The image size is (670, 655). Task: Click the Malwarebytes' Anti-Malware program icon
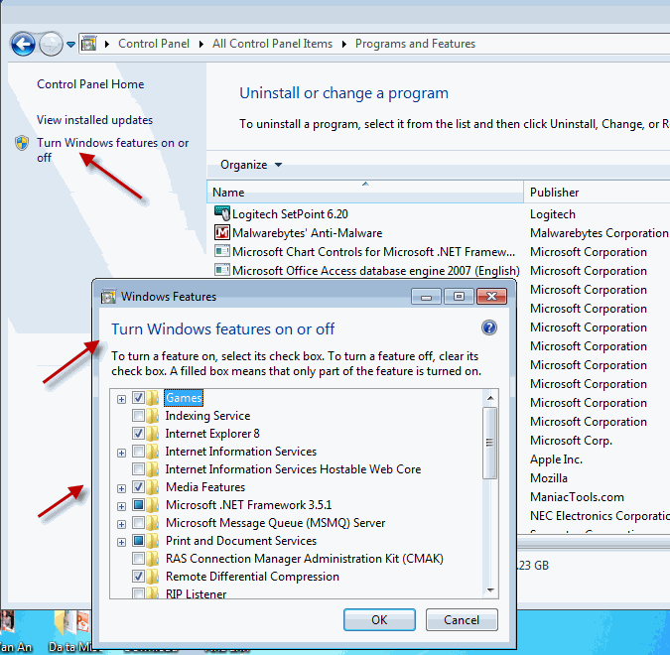point(222,232)
